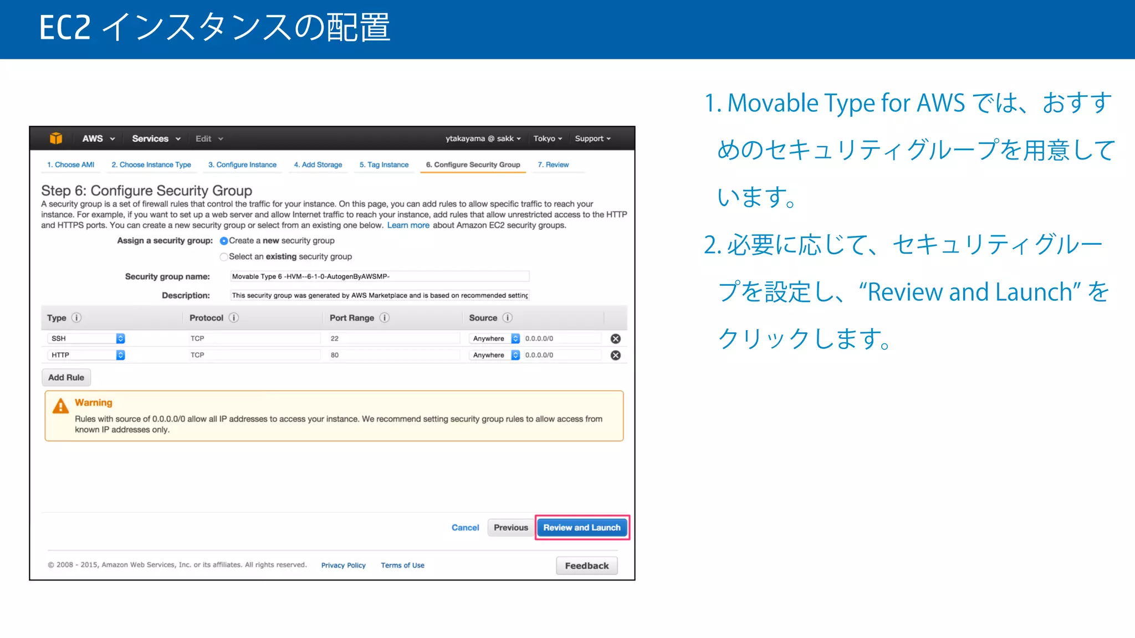Go to 3. Configure Instance step
This screenshot has width=1135, height=638.
pos(242,165)
